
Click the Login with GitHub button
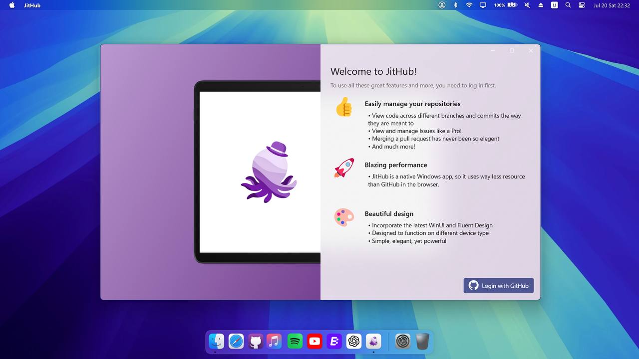pyautogui.click(x=498, y=286)
